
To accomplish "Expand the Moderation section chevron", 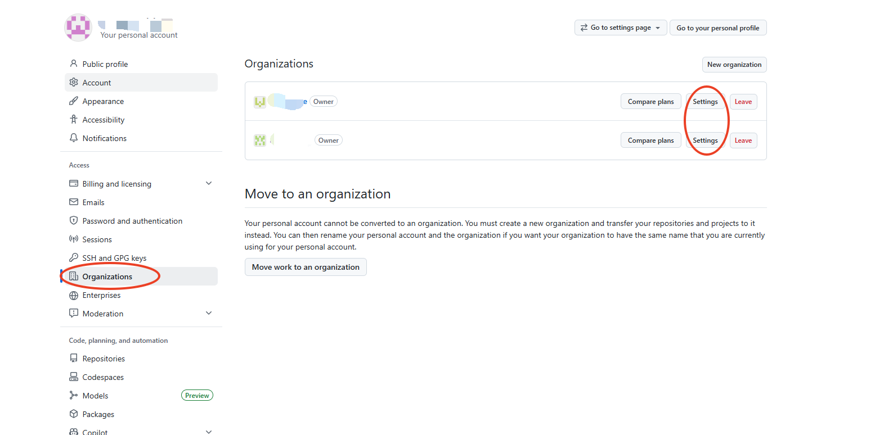I will pyautogui.click(x=209, y=313).
